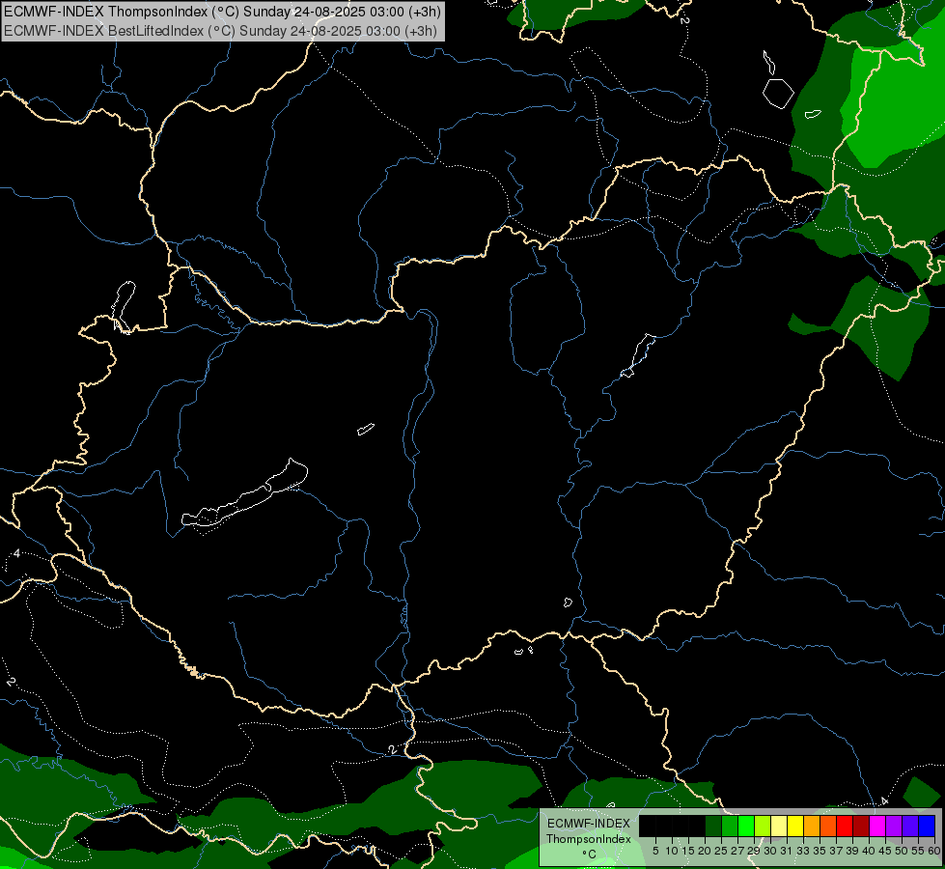Click the pale yellow 30-31 legend swatch
Viewport: 945px width, 869px height.
pos(779,826)
